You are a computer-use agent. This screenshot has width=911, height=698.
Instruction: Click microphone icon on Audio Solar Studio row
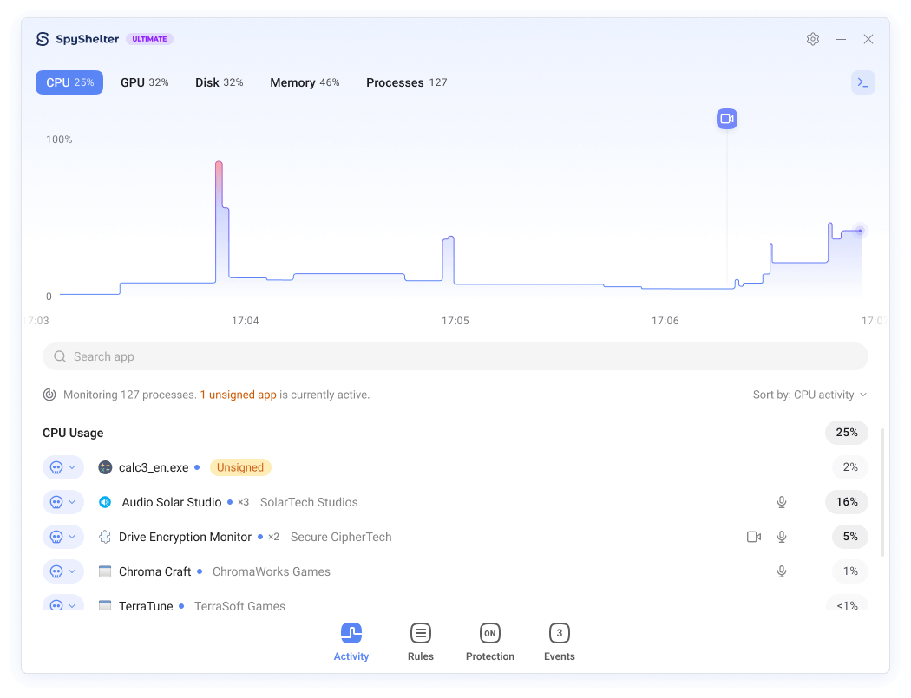[781, 502]
